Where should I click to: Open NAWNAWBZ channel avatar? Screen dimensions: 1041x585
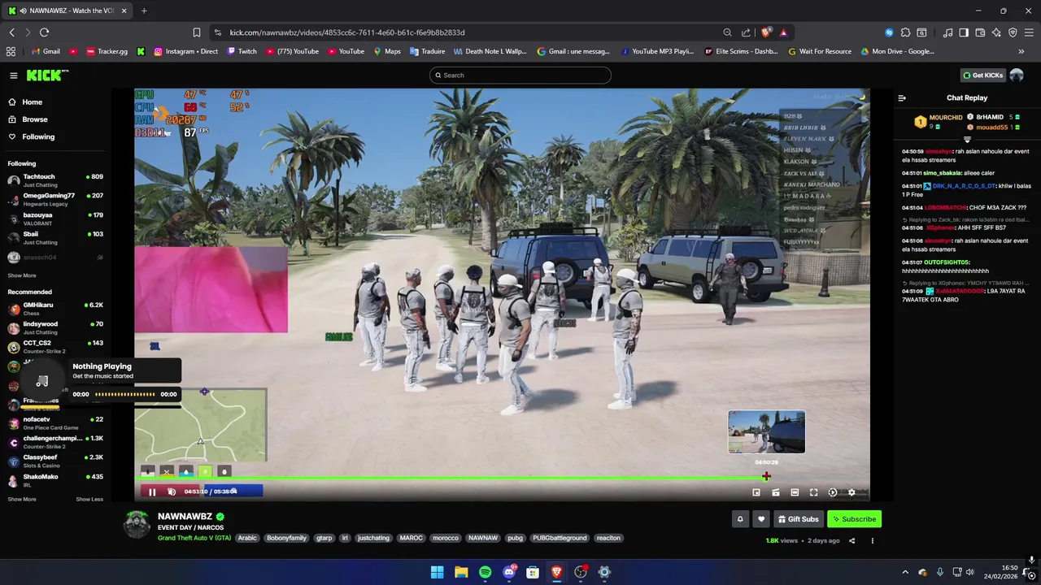(137, 525)
